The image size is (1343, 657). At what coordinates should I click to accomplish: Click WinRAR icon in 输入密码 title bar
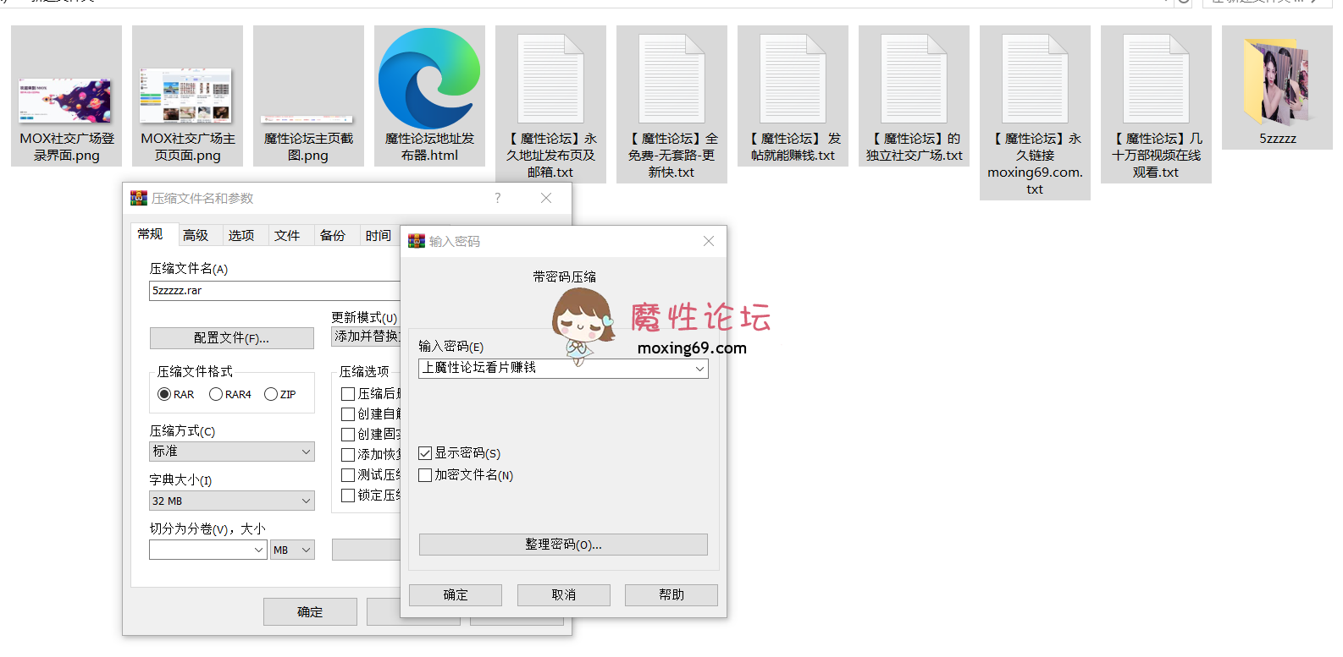(416, 241)
